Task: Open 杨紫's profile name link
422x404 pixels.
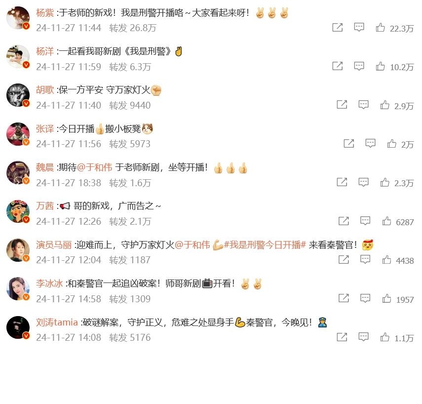Action: (x=45, y=13)
